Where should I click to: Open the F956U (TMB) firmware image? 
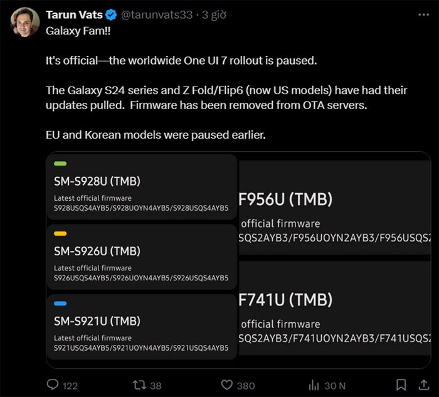[334, 208]
